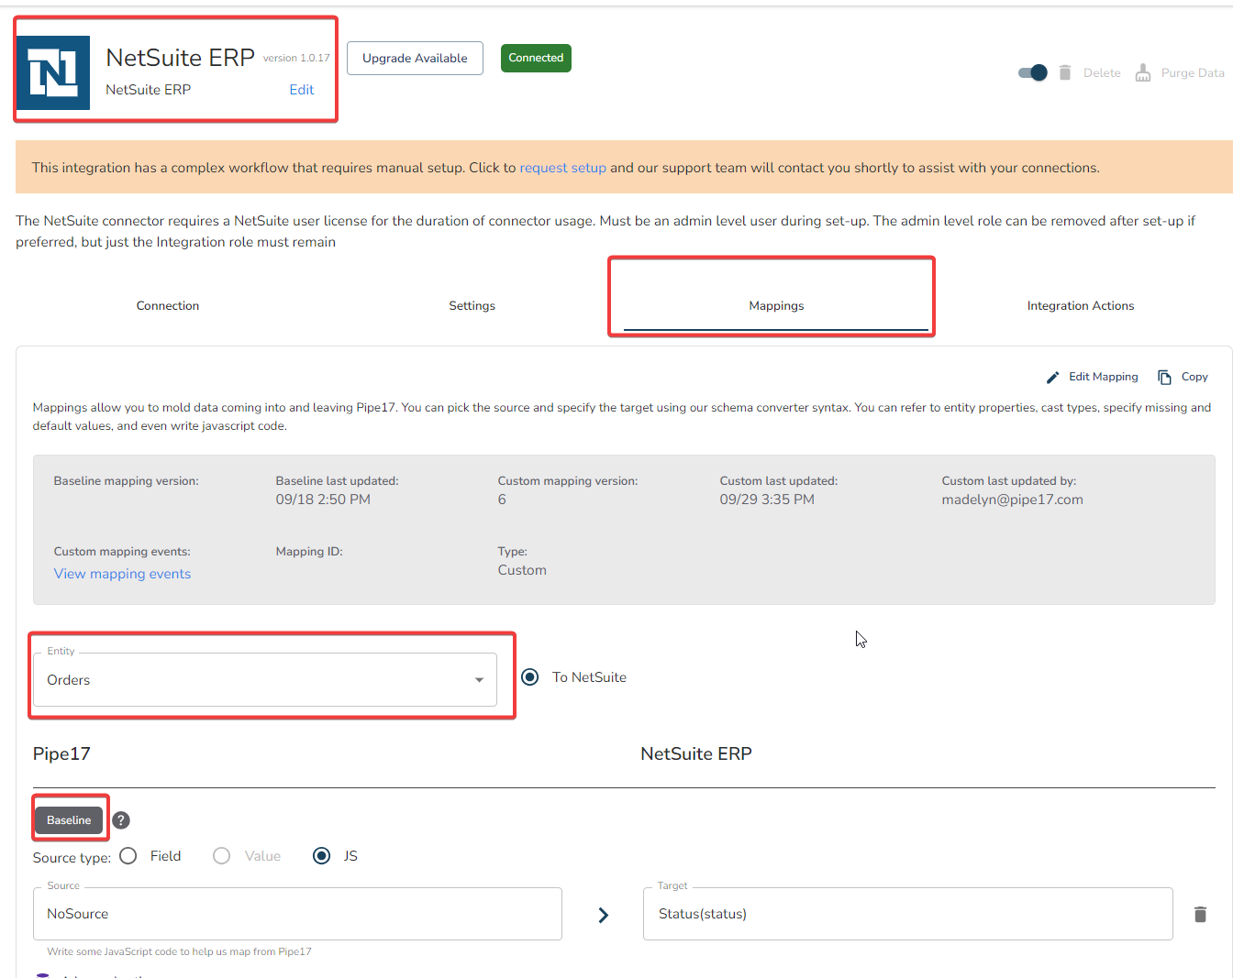The width and height of the screenshot is (1233, 978).
Task: Toggle the integration enable switch
Action: [x=1033, y=72]
